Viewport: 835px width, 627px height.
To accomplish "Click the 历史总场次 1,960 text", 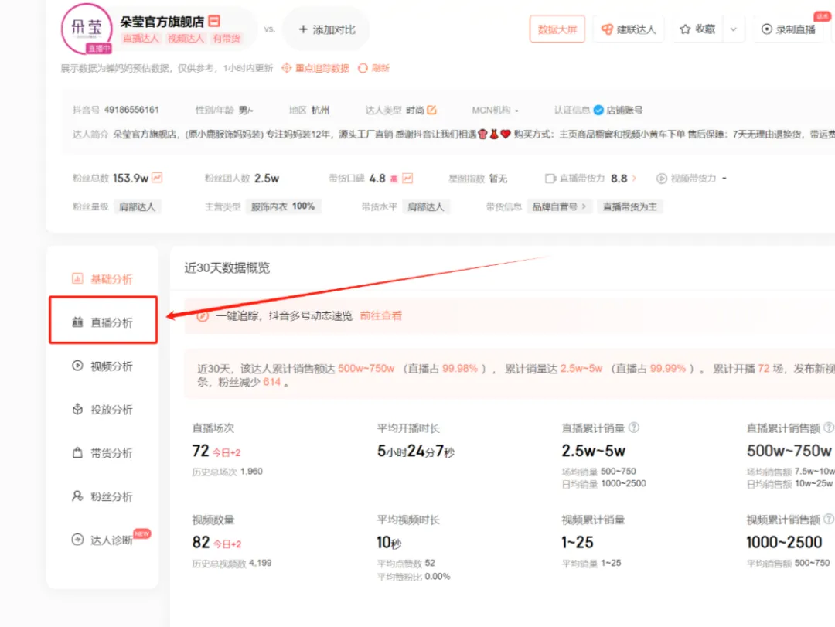I will pos(227,472).
